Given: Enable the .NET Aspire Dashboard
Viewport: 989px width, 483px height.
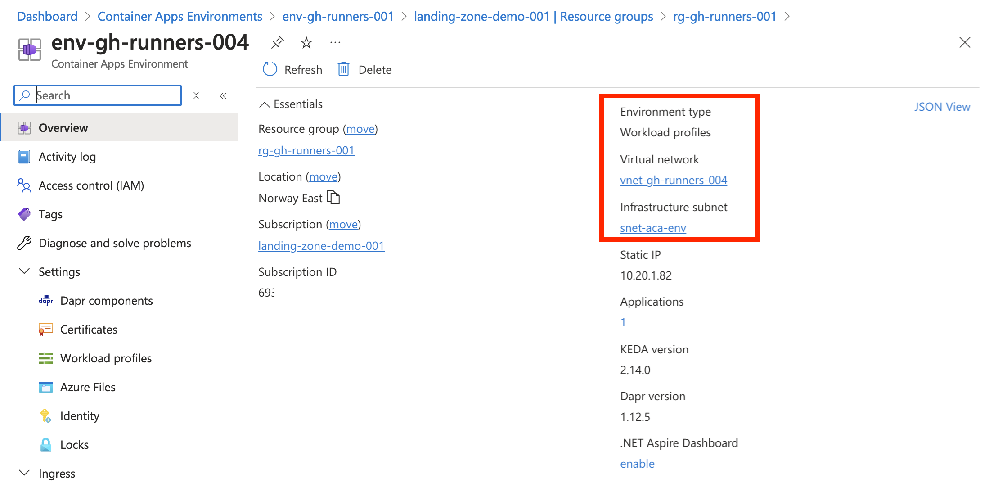Looking at the screenshot, I should click(637, 464).
